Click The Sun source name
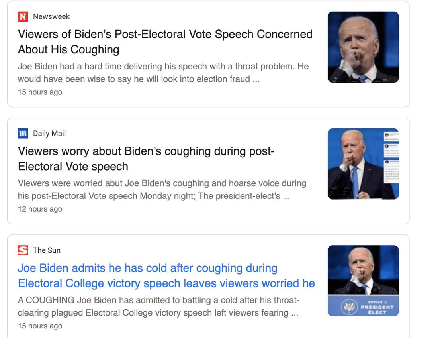 click(x=47, y=250)
